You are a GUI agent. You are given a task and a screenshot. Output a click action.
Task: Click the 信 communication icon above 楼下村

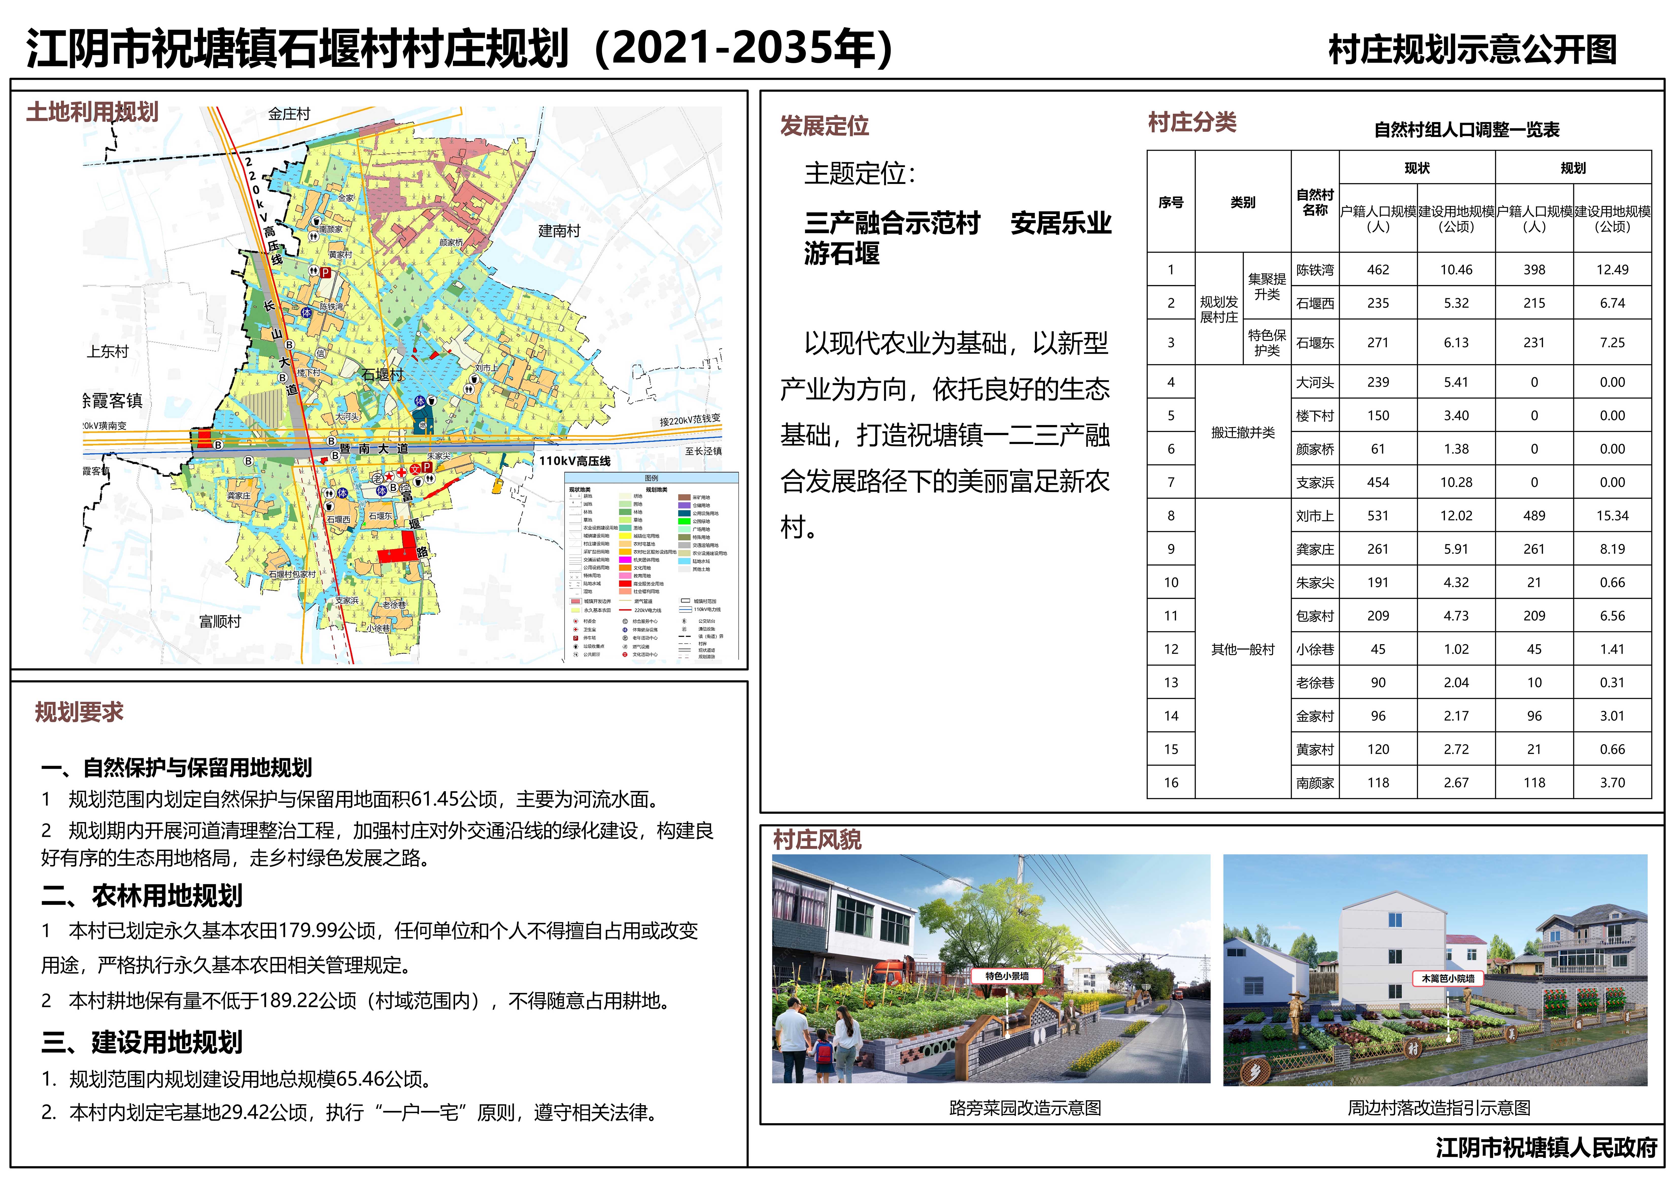(x=321, y=353)
